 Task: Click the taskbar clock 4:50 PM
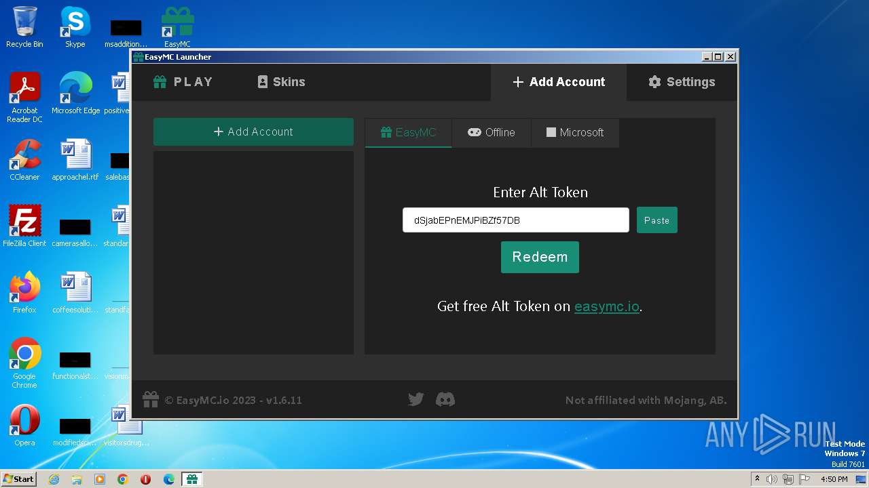click(x=834, y=479)
